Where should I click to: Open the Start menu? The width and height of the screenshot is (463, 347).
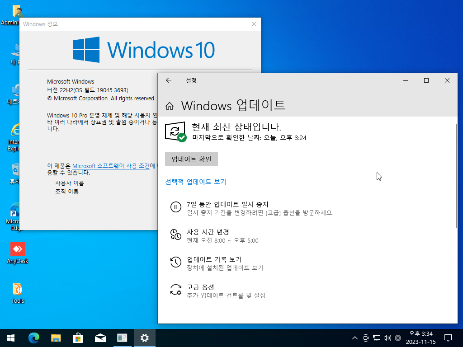(11, 338)
